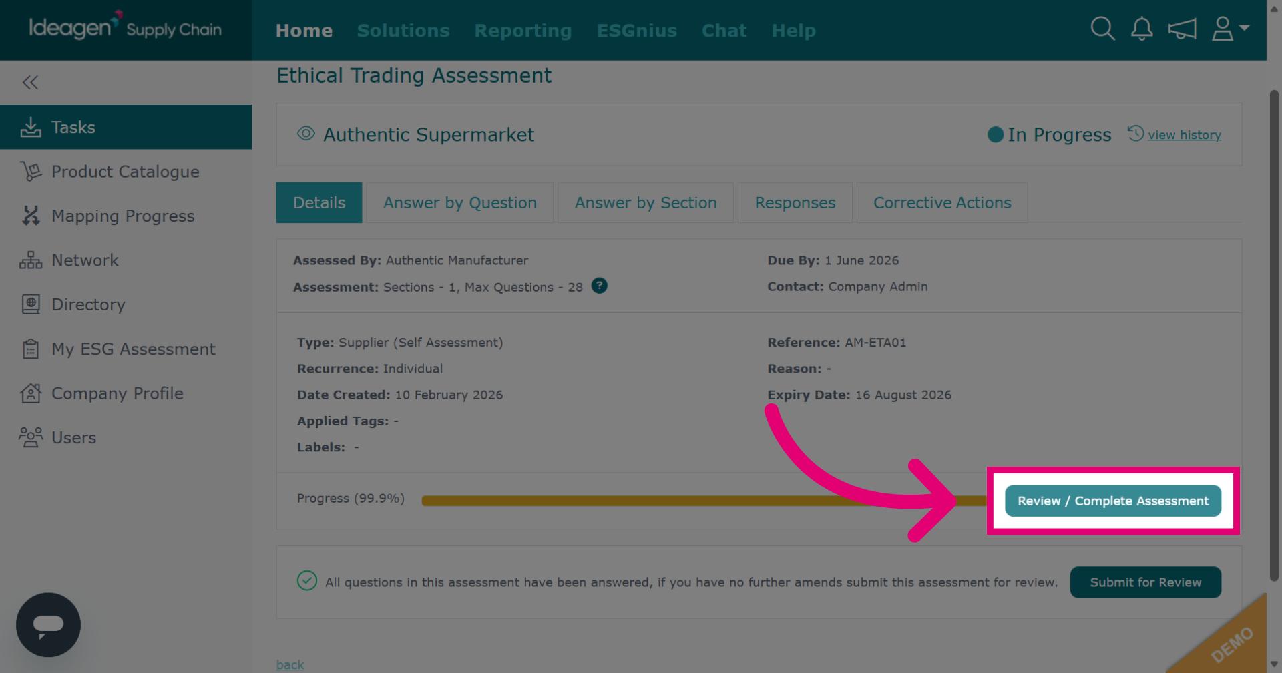1282x673 pixels.
Task: Click the Ideagen Supply Chain logo
Action: (x=126, y=27)
